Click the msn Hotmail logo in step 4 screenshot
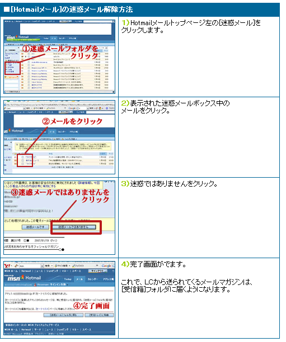 tap(24, 278)
